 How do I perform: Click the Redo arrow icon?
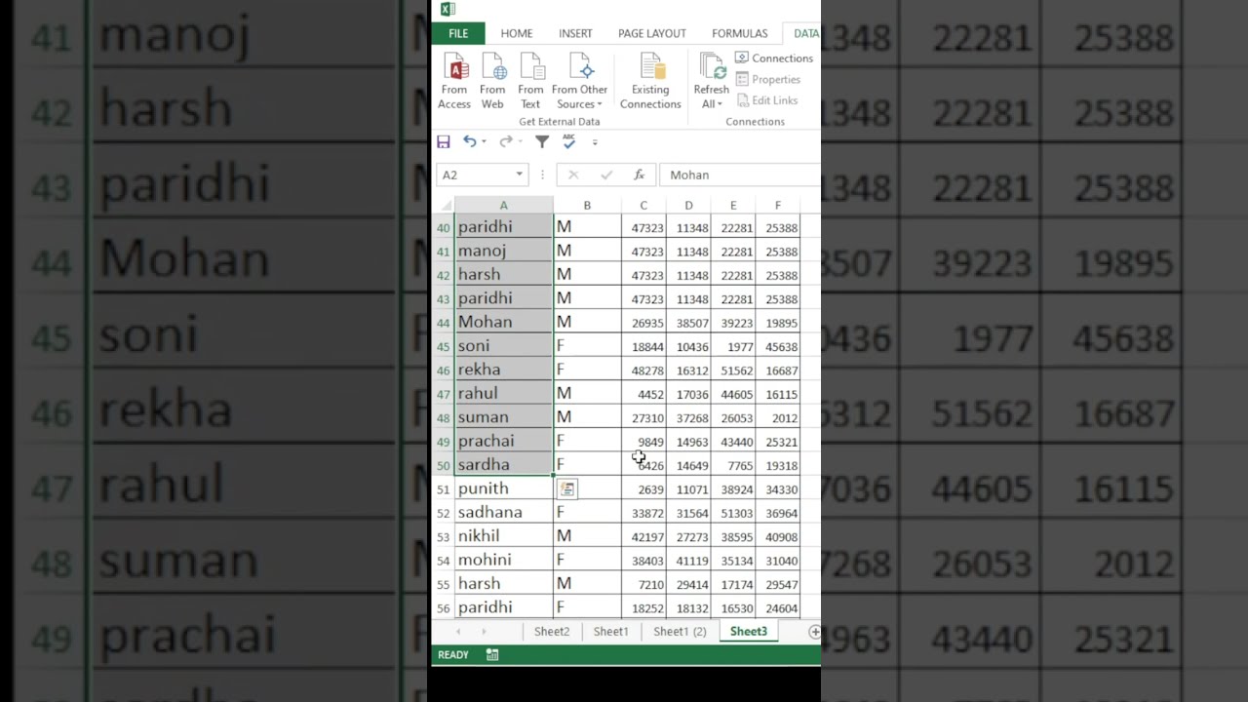505,142
